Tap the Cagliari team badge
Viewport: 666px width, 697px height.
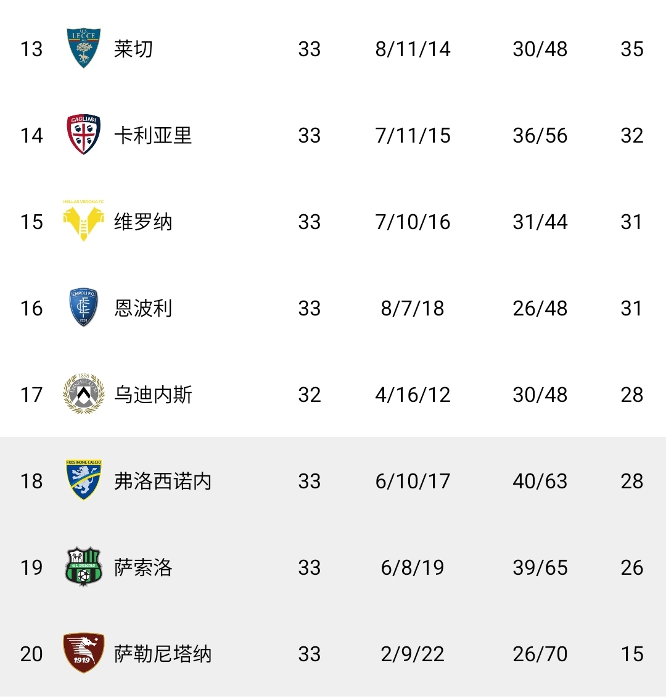(83, 135)
